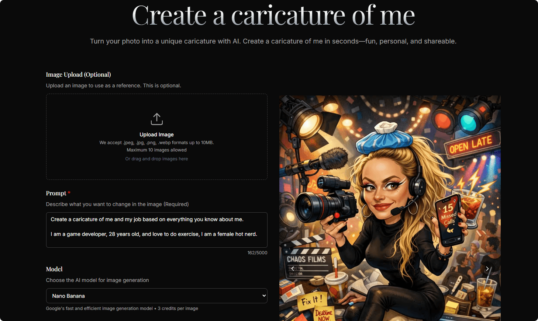Click the 162/5000 character counter

tap(257, 252)
